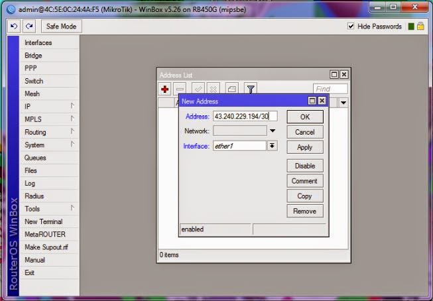Viewport: 433px width, 301px height.
Task: Open the Queues menu
Action: [x=50, y=158]
